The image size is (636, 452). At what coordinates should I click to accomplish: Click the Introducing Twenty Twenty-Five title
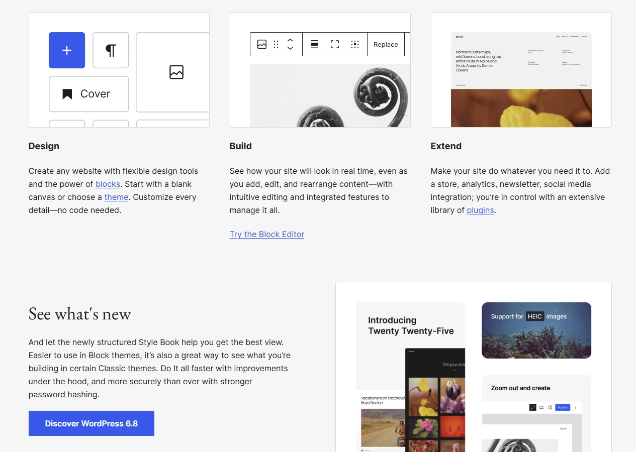(x=411, y=325)
